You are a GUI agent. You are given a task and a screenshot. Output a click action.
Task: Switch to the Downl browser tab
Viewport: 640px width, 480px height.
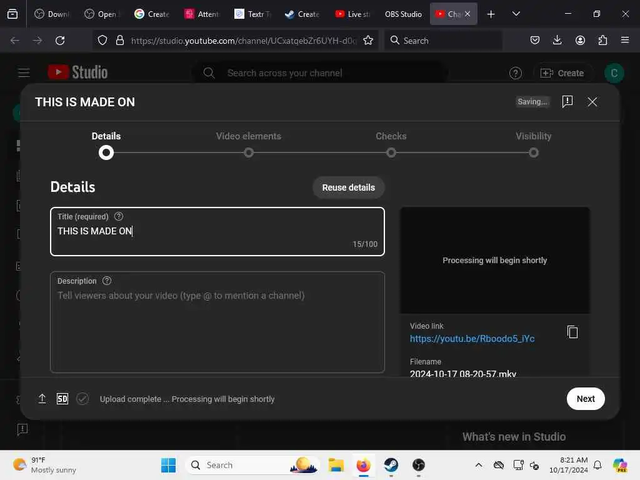click(x=52, y=14)
